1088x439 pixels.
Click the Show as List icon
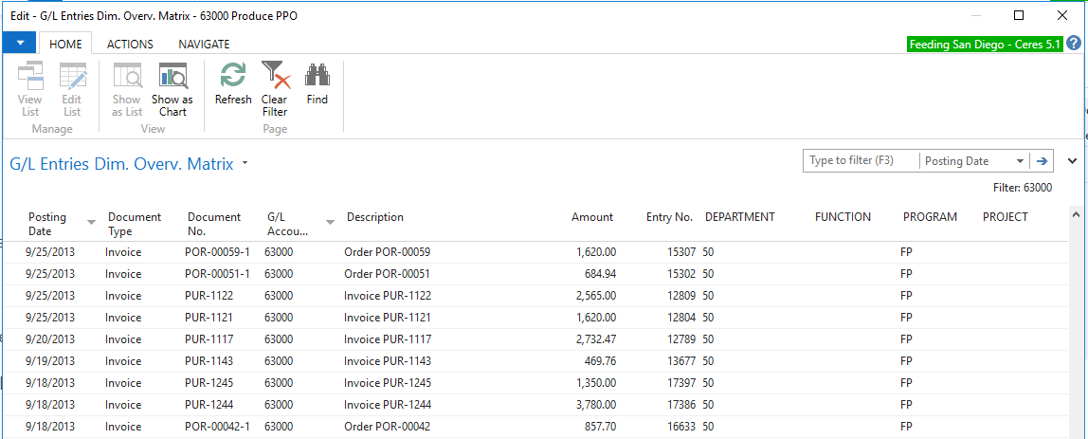(x=127, y=76)
